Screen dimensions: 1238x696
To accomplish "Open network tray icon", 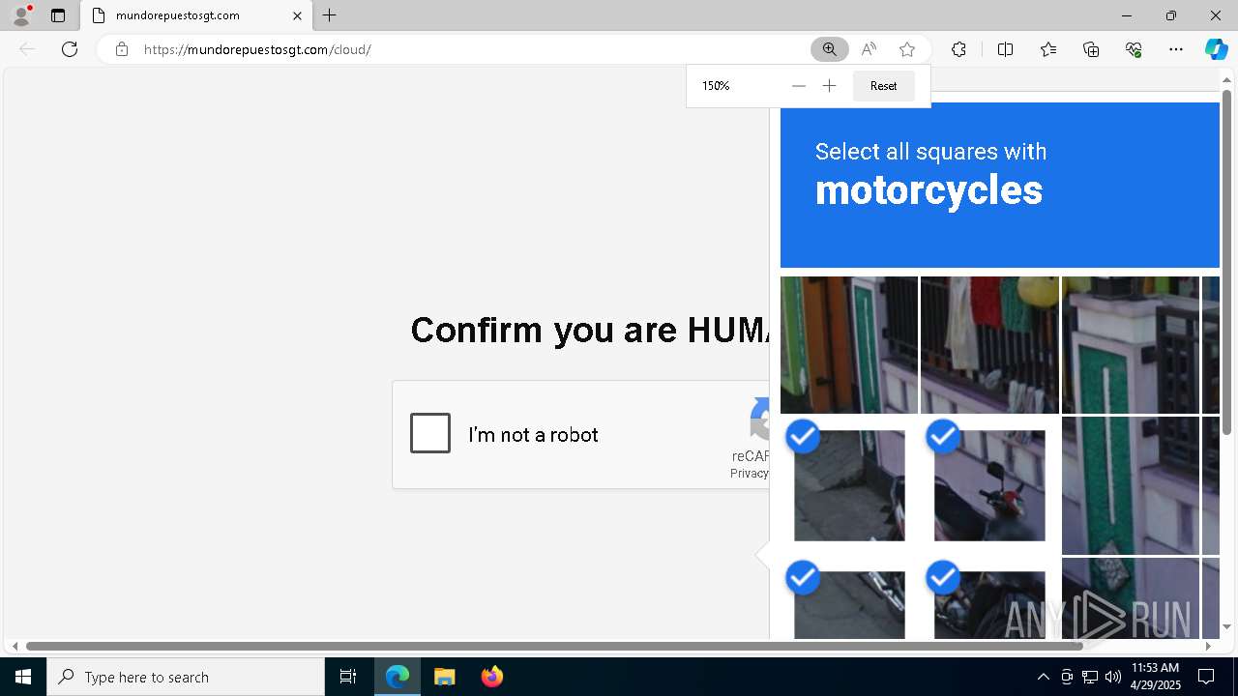I will (x=1090, y=677).
